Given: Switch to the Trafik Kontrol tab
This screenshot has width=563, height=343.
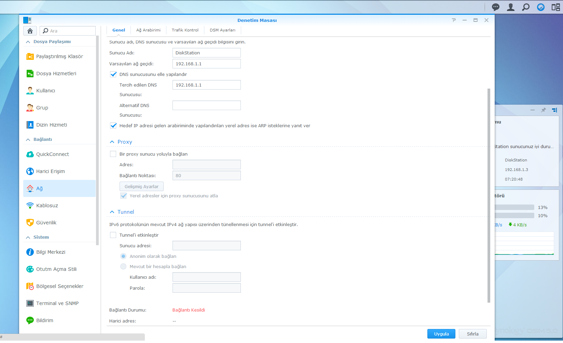Looking at the screenshot, I should tap(185, 30).
